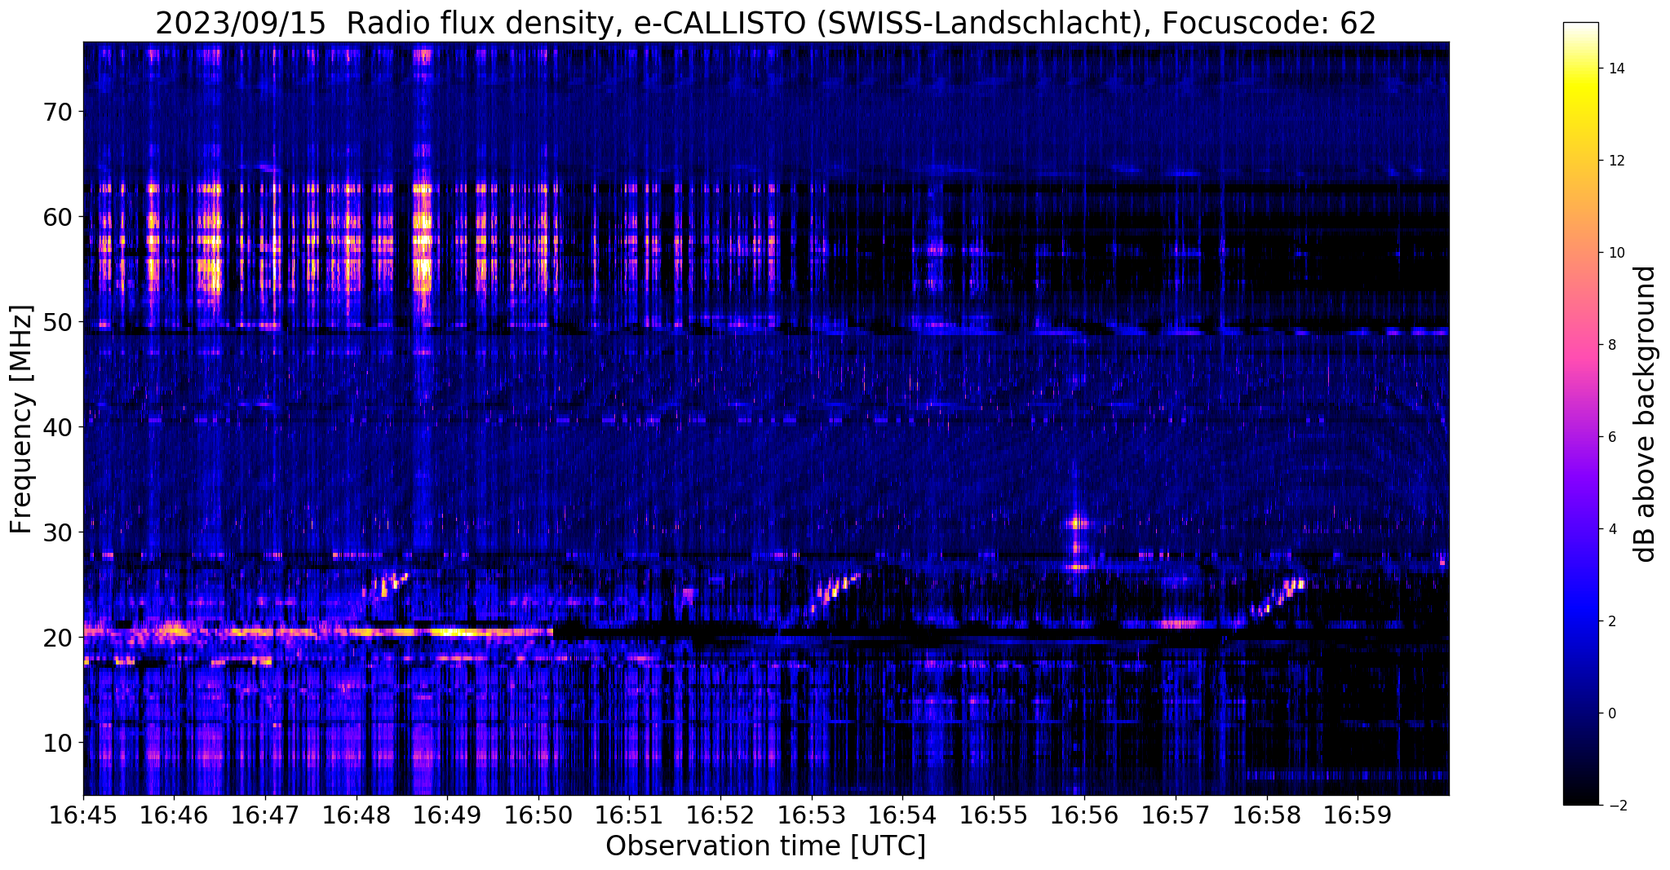This screenshot has width=1670, height=870.
Task: Click the 16:52 time tick label
Action: tap(720, 815)
